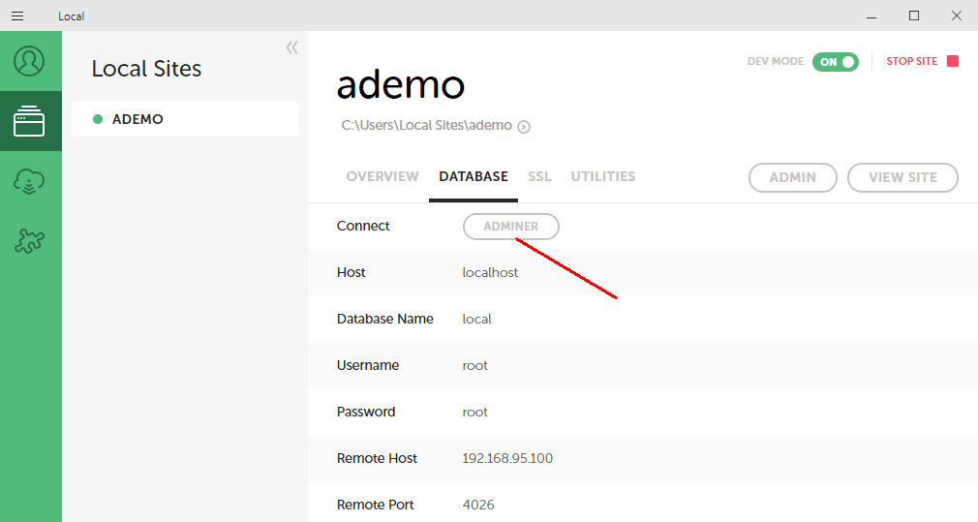Click the red stop site square icon
978x522 pixels.
953,61
